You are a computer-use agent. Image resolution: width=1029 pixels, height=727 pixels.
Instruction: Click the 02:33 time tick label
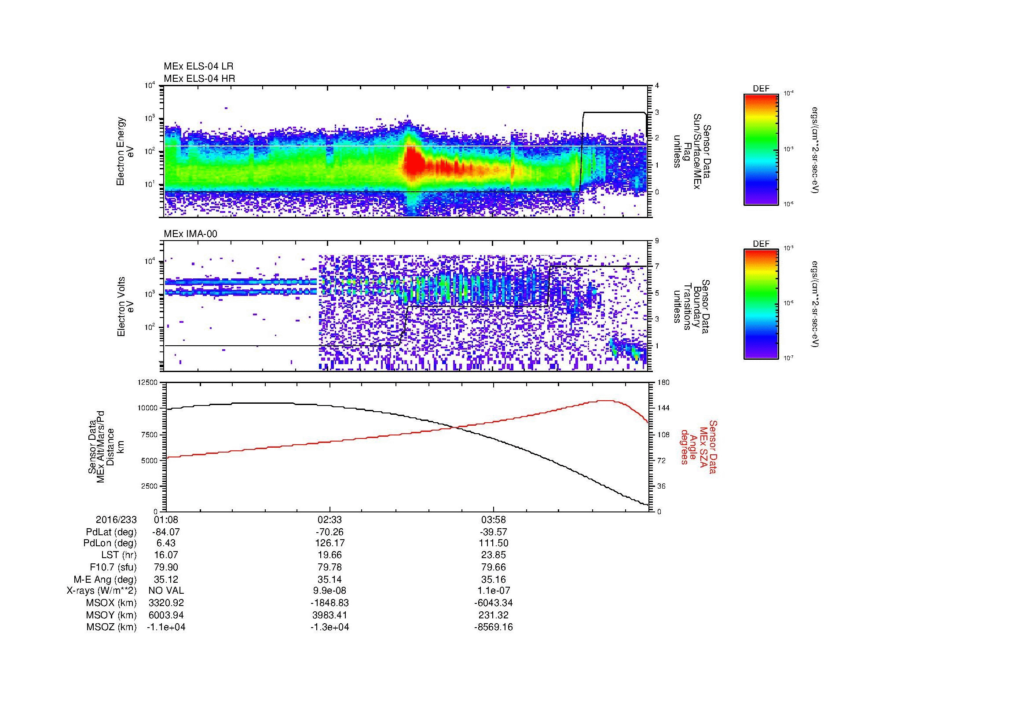pos(330,520)
